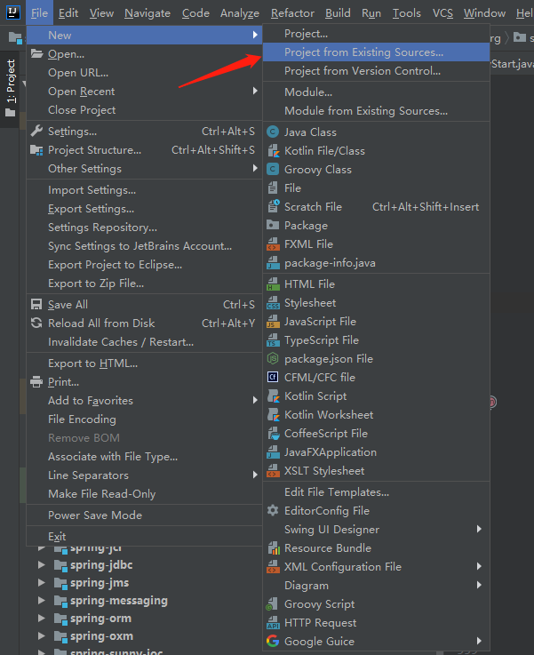534x655 pixels.
Task: Select Sync Settings to JetBrains Account
Action: tap(144, 245)
